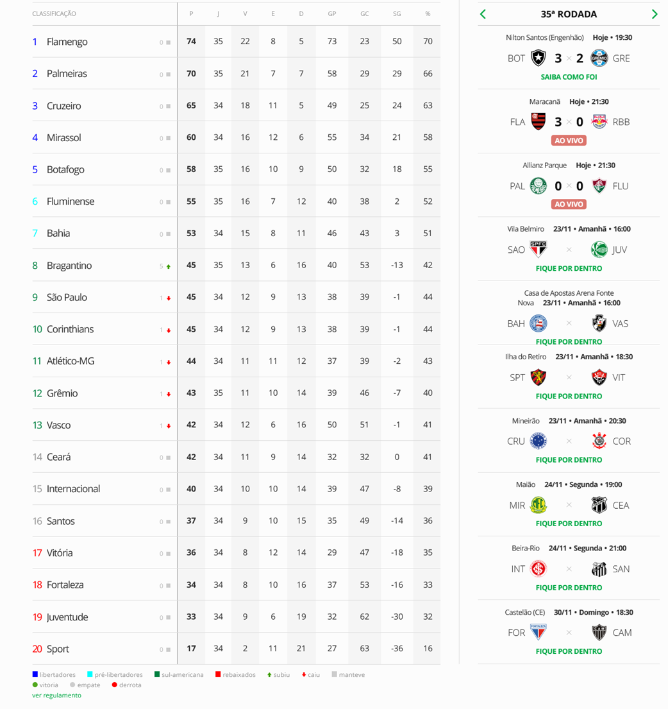
Task: Click the P points column header
Action: coord(191,14)
